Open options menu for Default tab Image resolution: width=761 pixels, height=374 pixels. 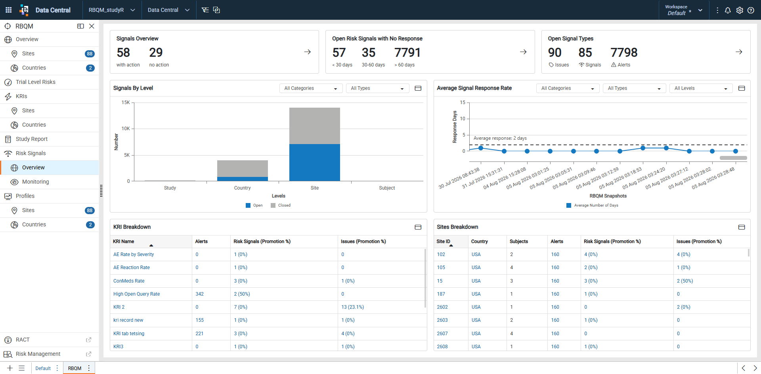click(57, 368)
